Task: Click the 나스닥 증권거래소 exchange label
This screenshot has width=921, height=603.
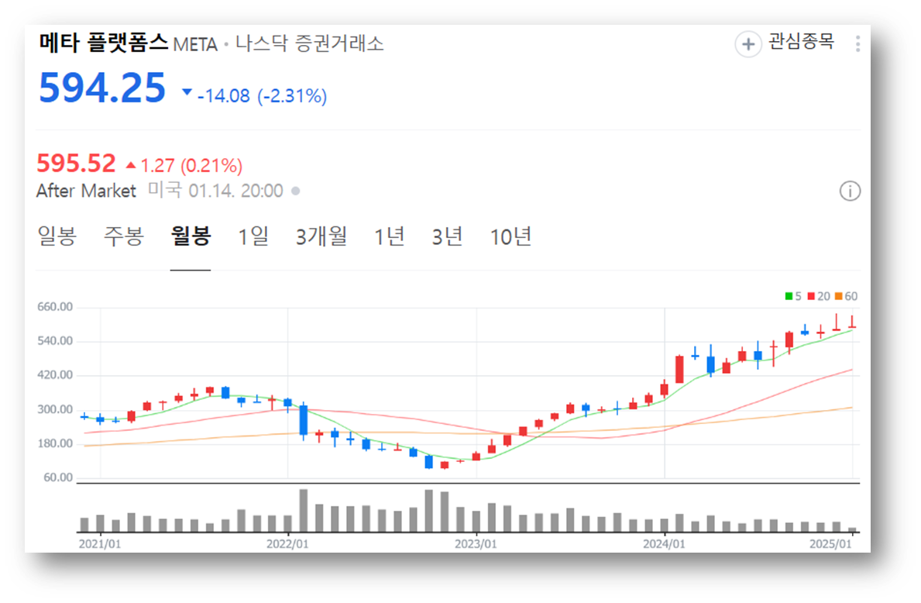Action: click(310, 43)
